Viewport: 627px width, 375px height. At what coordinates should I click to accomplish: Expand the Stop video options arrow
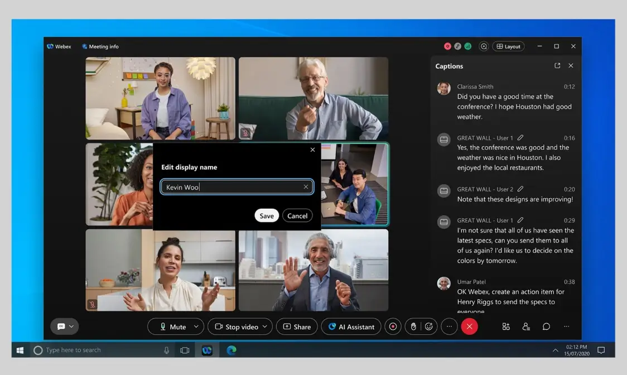[265, 326]
